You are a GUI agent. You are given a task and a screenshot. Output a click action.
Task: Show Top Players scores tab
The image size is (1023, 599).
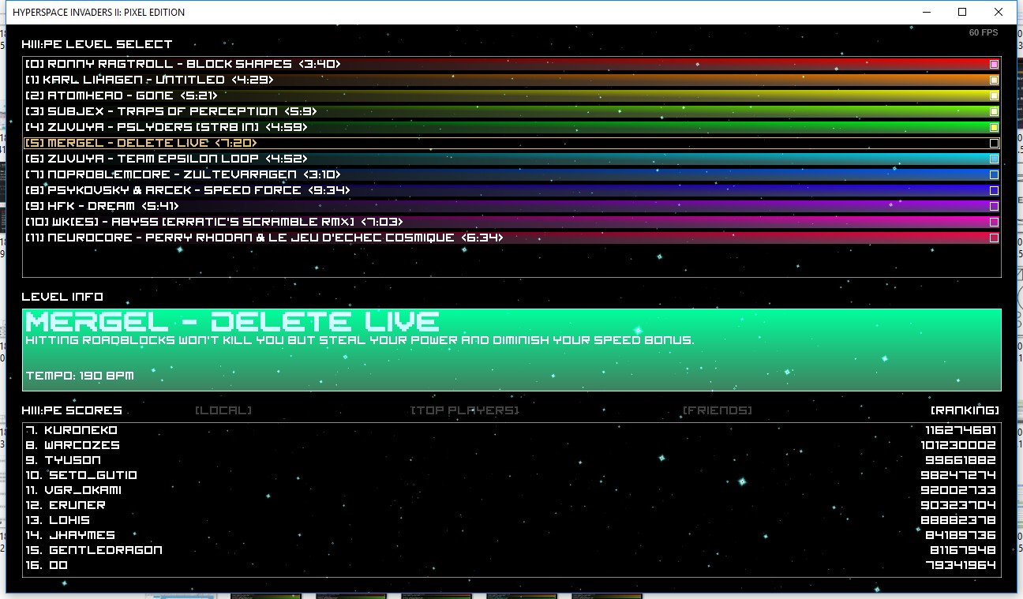tap(464, 410)
